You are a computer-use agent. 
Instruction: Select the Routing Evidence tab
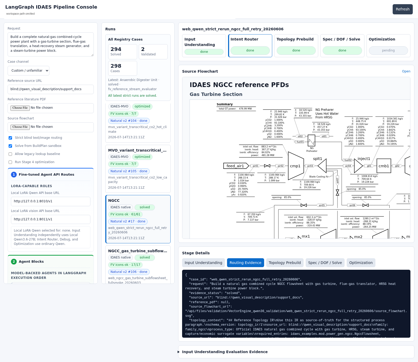[x=245, y=263]
